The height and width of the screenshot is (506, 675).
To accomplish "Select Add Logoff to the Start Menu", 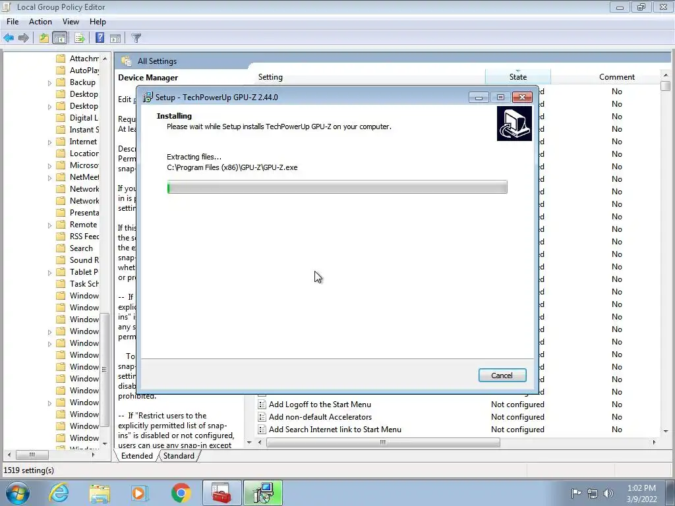I will pos(320,405).
